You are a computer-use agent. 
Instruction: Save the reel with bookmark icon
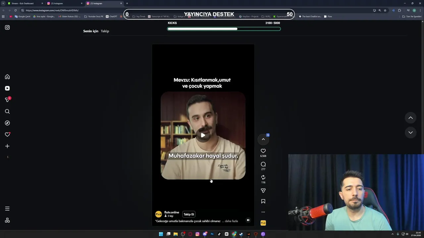click(x=263, y=201)
